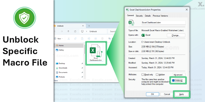Close the Unblock tab in File Explorer

point(83,26)
